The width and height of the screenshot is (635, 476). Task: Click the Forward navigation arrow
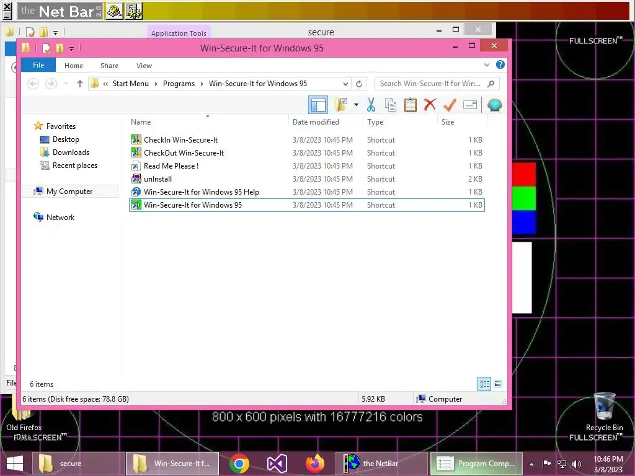51,84
